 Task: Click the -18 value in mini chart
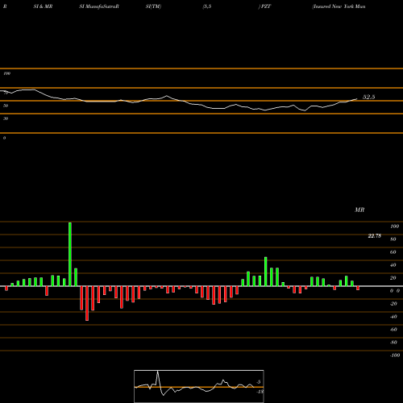tap(260, 392)
